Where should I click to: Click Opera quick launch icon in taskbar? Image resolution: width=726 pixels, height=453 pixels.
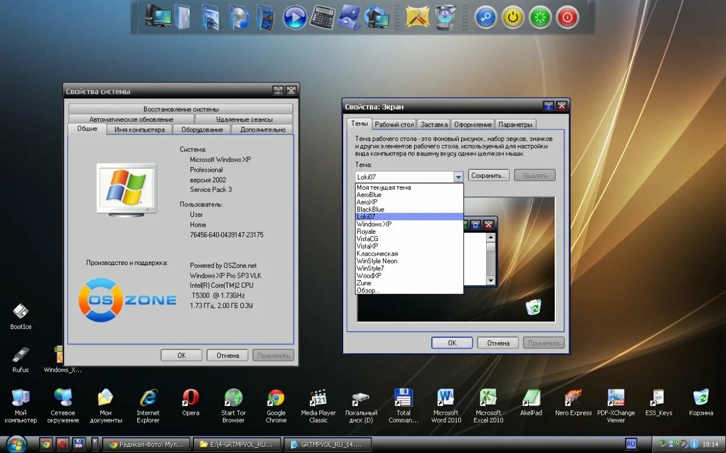pos(63,444)
